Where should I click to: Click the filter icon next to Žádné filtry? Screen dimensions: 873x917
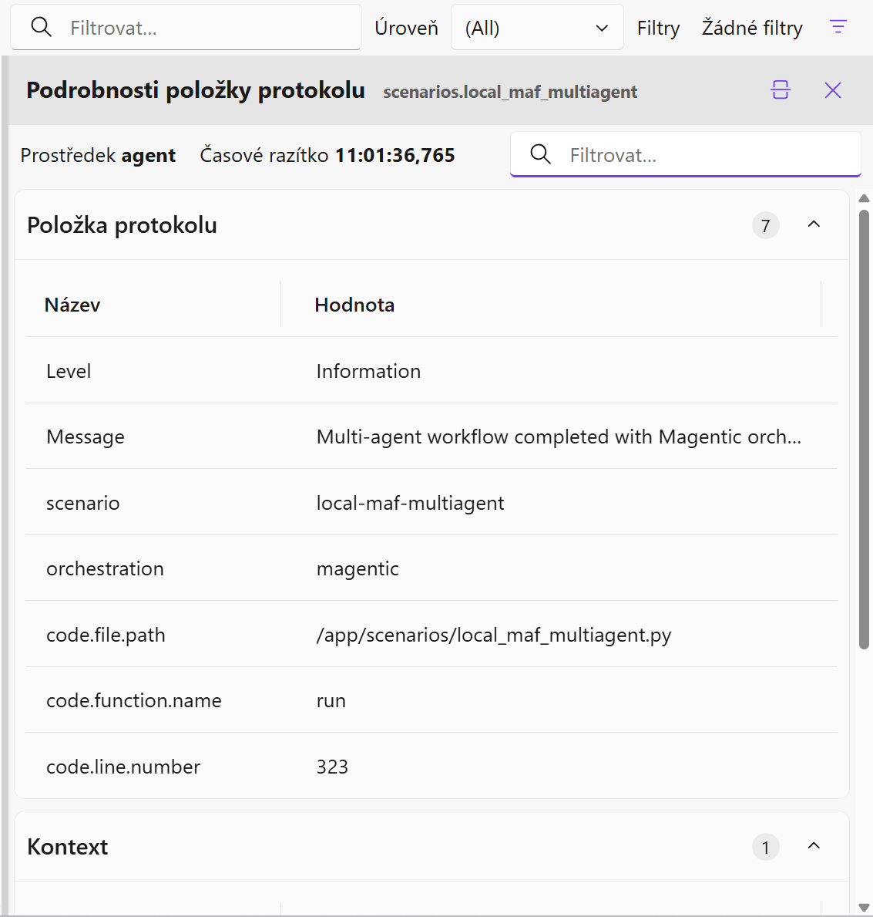[x=838, y=28]
